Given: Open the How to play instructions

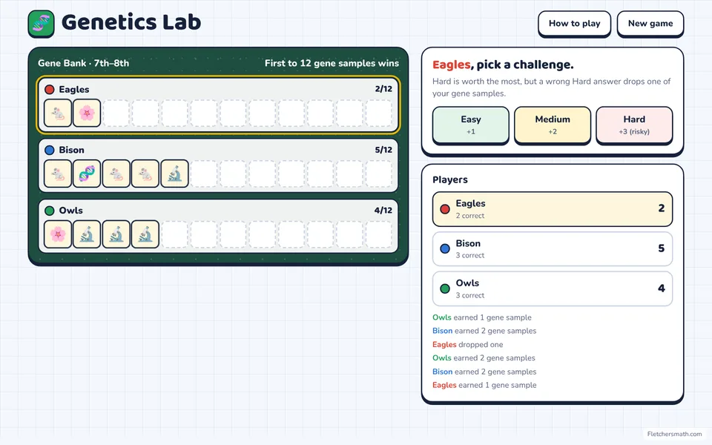Looking at the screenshot, I should click(x=574, y=24).
